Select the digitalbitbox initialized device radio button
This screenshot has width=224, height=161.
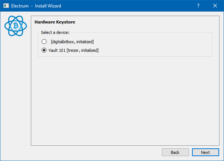(x=44, y=42)
